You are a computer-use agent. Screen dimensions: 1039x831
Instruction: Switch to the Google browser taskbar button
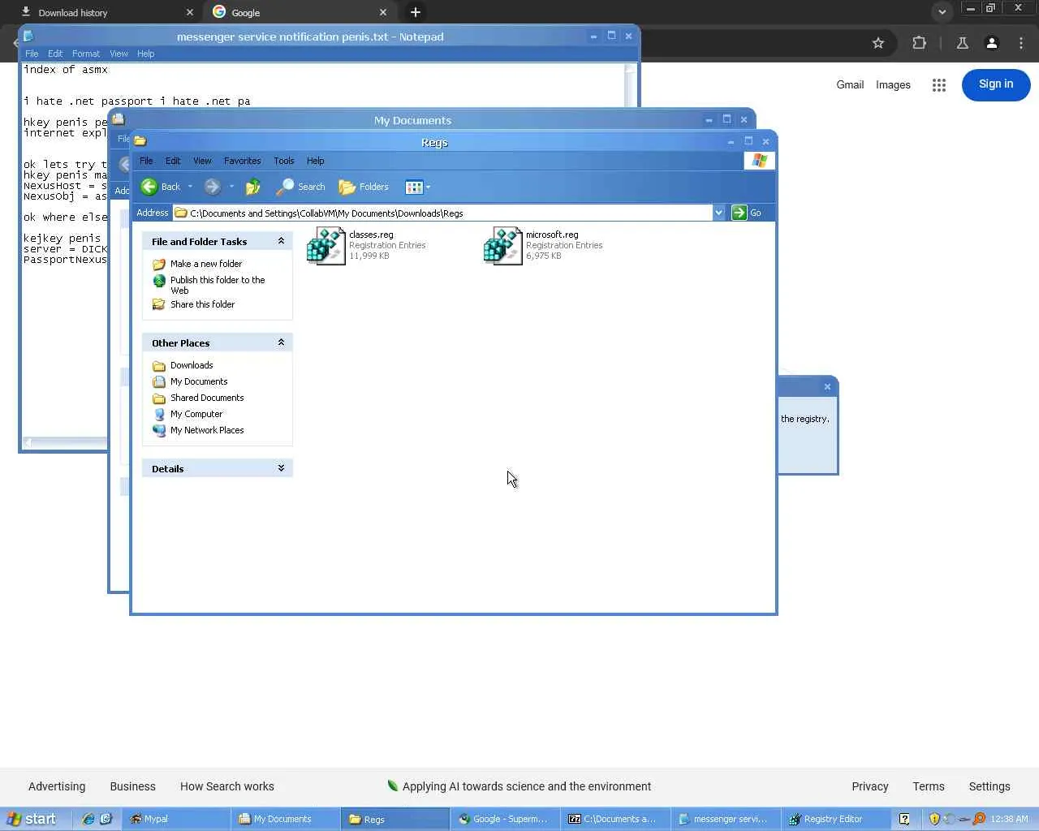(505, 819)
